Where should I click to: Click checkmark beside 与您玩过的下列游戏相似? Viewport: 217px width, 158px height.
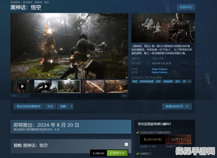coord(137,132)
